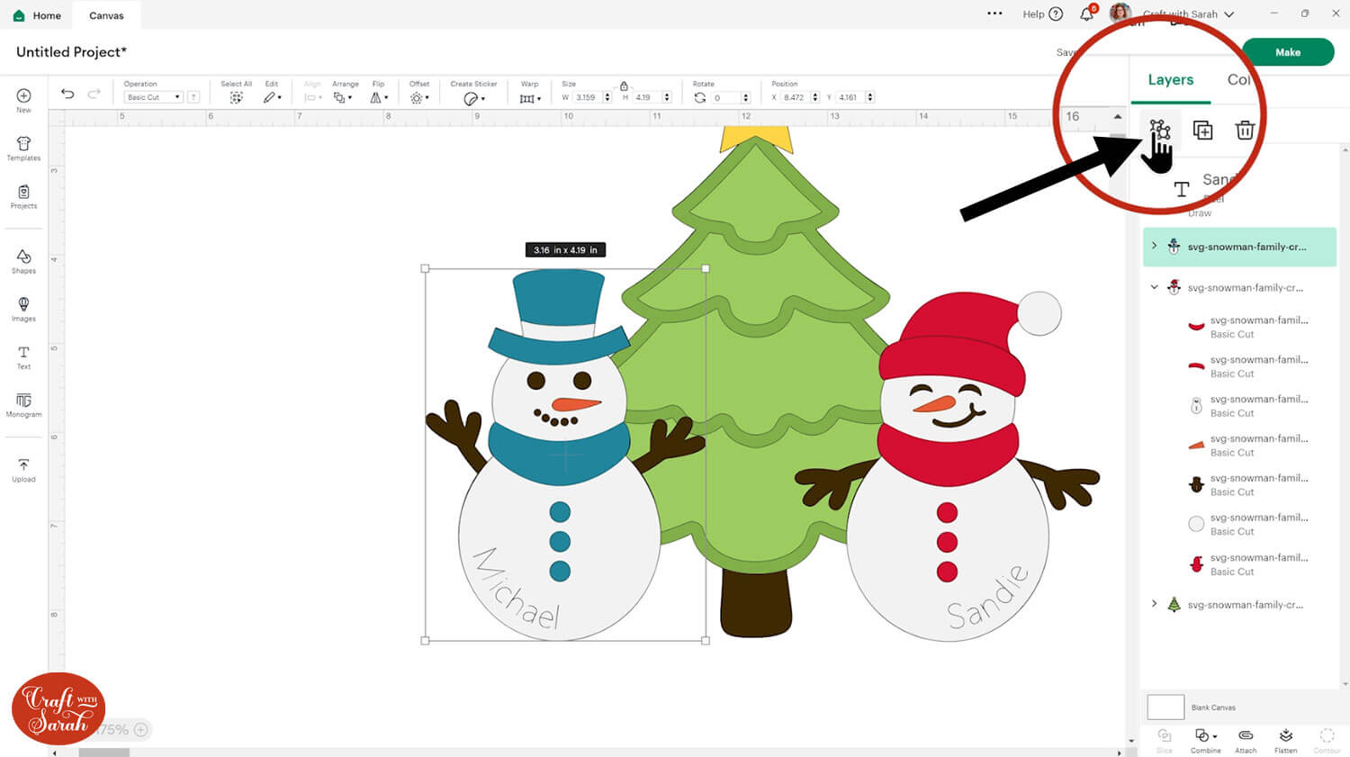Group layers using the Group icon

(1159, 131)
